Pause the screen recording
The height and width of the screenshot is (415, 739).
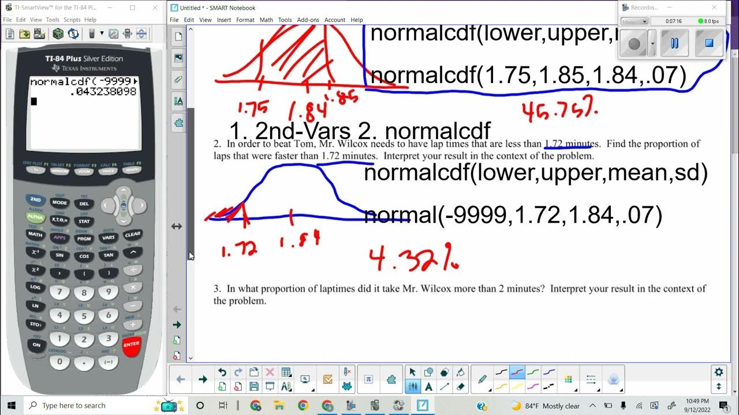674,43
